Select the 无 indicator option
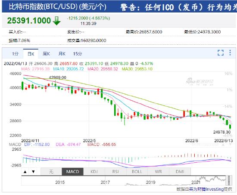 click(x=51, y=172)
